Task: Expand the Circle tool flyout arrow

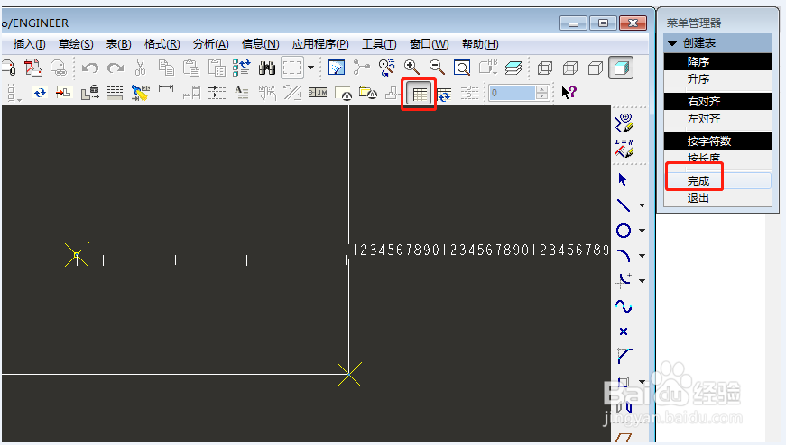Action: 643,231
